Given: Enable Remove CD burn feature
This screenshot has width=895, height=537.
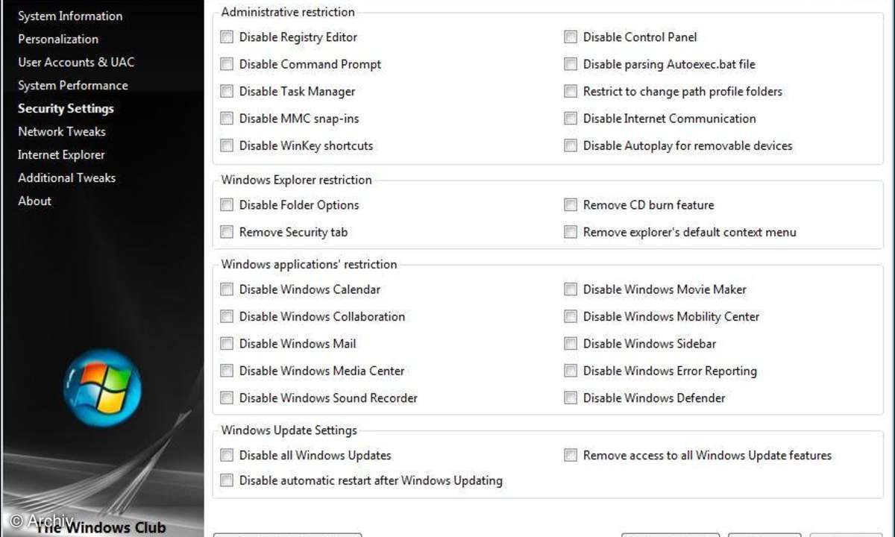Looking at the screenshot, I should (x=571, y=205).
